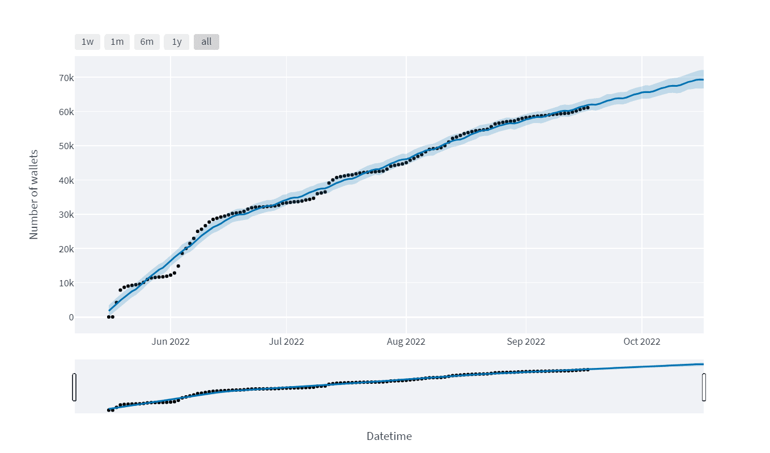The image size is (770, 453).
Task: Click the forecast line end near 70k
Action: (x=703, y=79)
